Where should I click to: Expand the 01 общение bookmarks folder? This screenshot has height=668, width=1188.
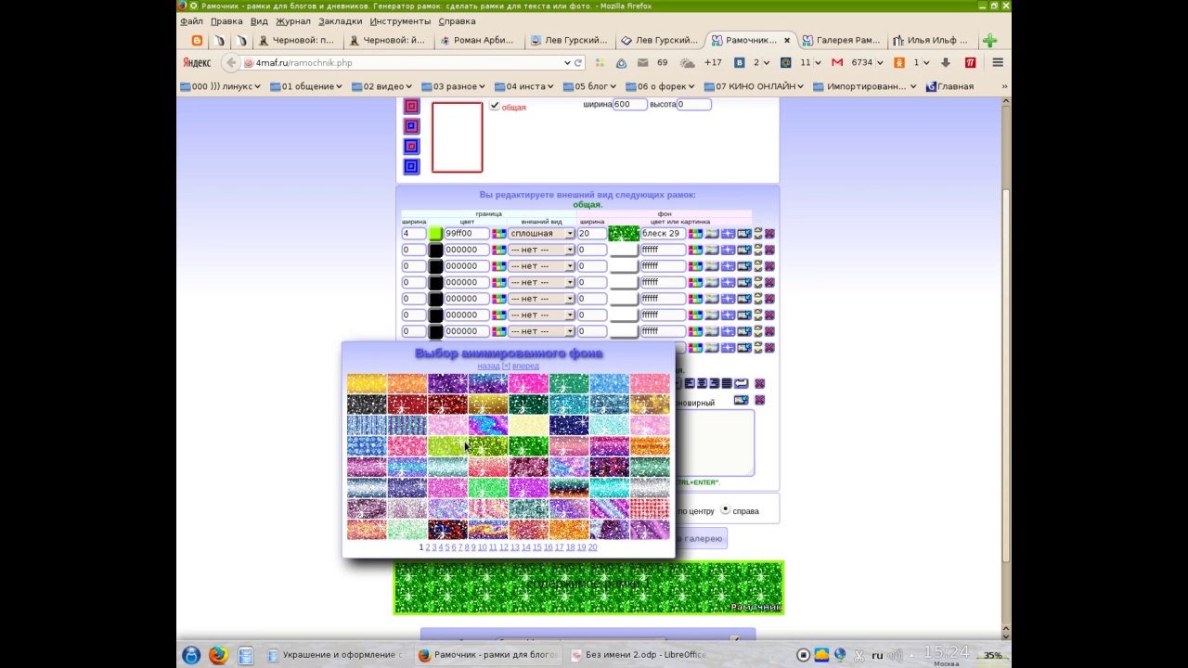305,86
